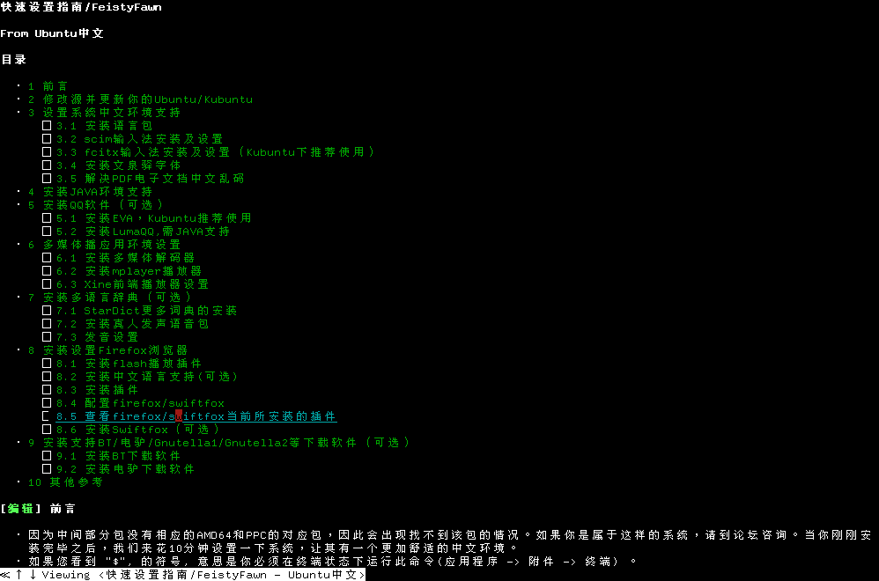879x581 pixels.
Task: Select '5.2 安装LumaQQ,需JAVA支持' link
Action: pyautogui.click(x=143, y=232)
